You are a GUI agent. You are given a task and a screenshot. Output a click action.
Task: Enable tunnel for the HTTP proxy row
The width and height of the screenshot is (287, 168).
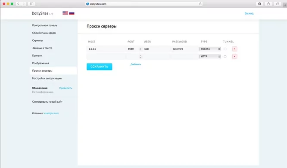click(225, 57)
